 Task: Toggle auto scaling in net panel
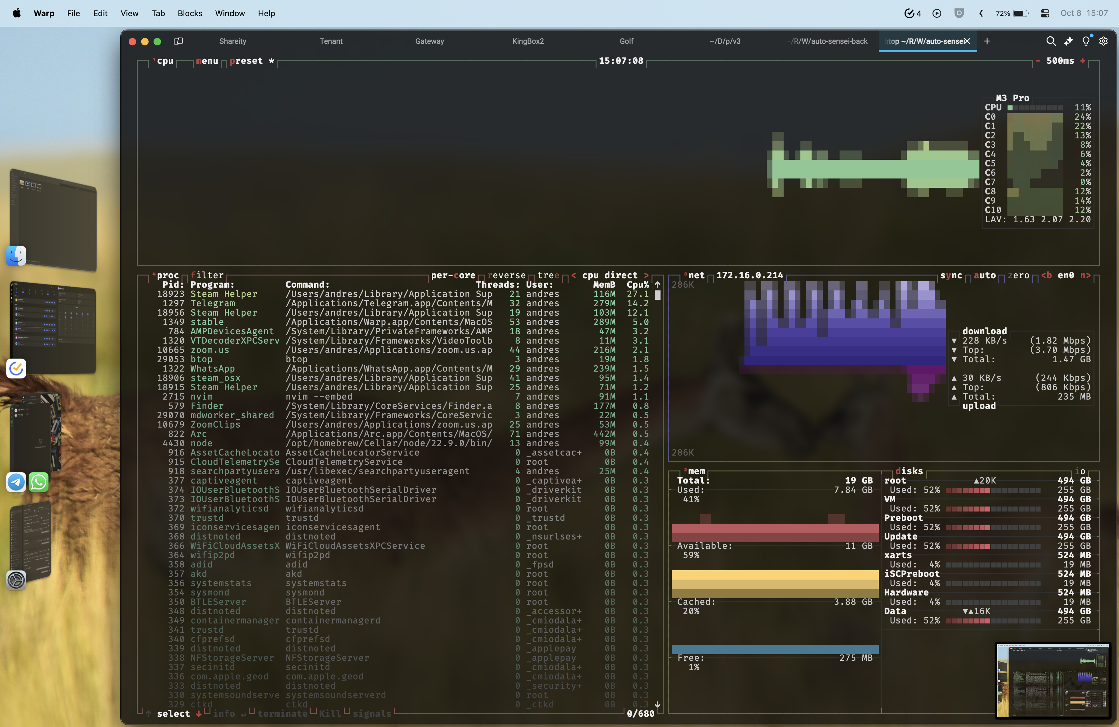pos(984,275)
